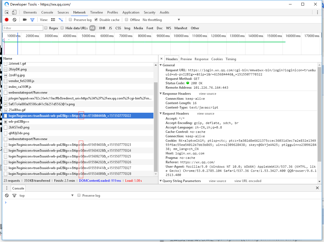
Task: Tick the Offline checkbox
Action: click(x=126, y=20)
